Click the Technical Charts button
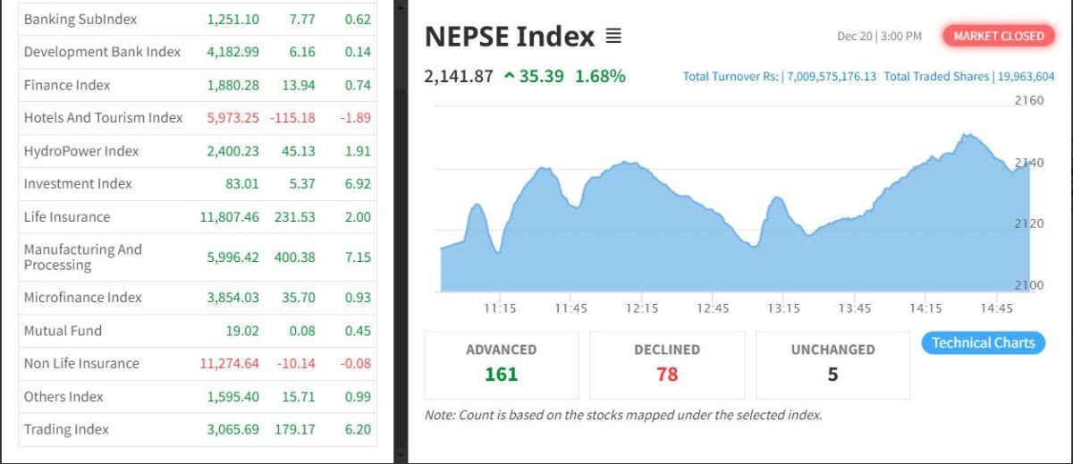The height and width of the screenshot is (464, 1073). coord(983,342)
